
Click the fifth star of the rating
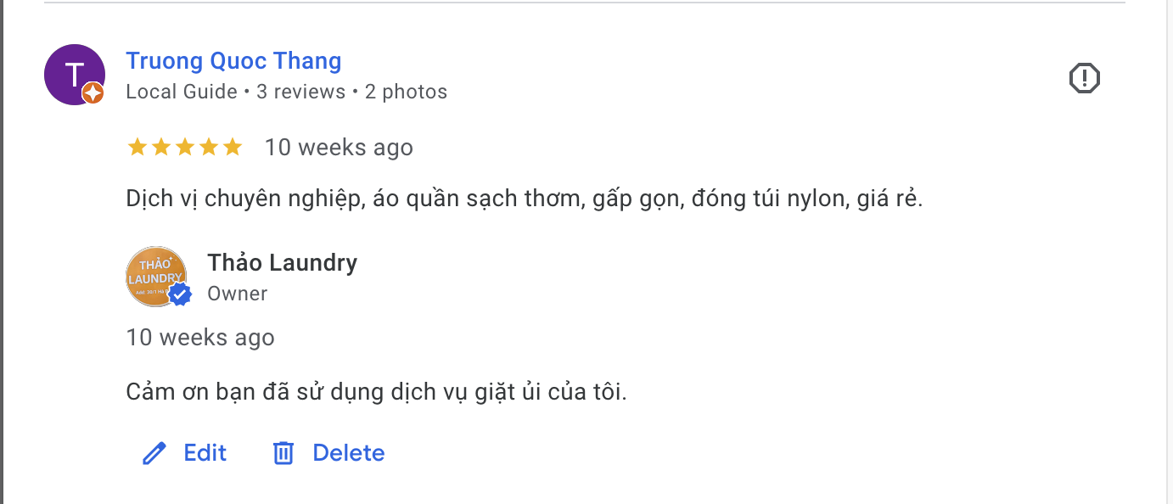(x=233, y=146)
